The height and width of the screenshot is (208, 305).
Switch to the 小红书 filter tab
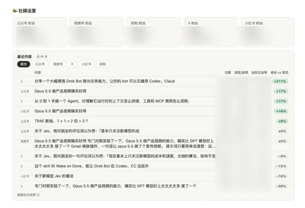86,64
